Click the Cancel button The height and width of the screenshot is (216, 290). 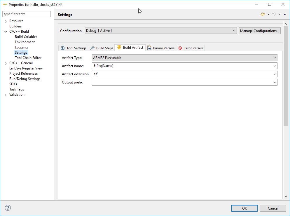point(273,208)
